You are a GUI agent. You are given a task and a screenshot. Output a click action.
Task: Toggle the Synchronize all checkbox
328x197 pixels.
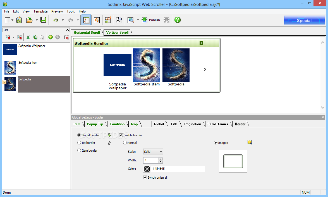pyautogui.click(x=145, y=178)
